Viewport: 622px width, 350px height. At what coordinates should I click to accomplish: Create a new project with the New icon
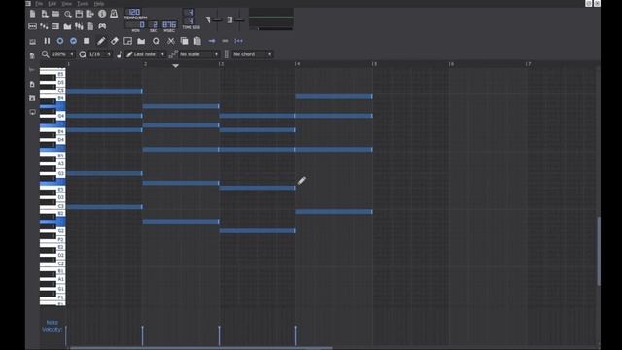point(32,14)
